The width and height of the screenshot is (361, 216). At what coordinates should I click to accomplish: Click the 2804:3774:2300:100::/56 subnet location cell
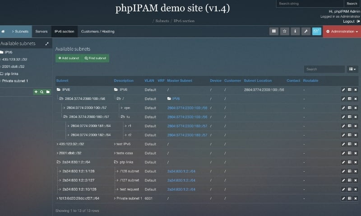pyautogui.click(x=264, y=89)
